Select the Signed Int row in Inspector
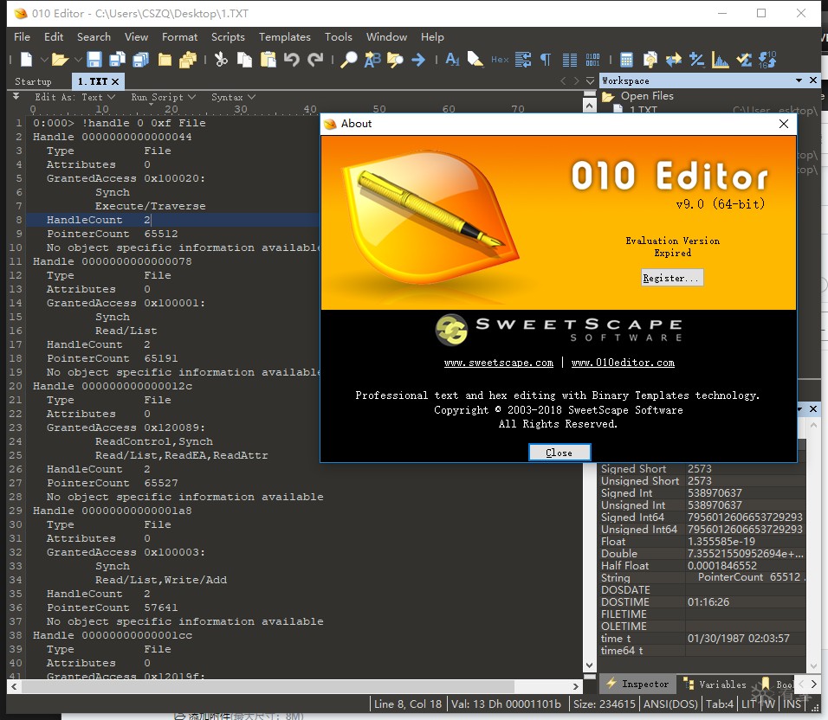This screenshot has width=828, height=720. pos(702,493)
